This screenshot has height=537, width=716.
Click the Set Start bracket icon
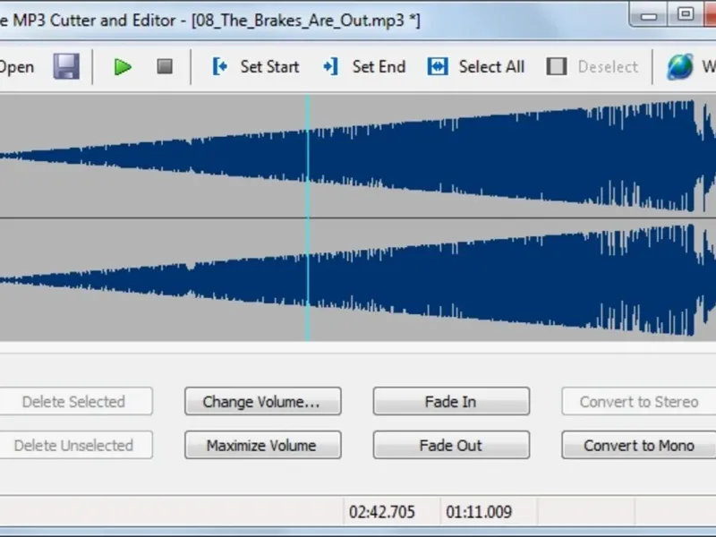point(219,66)
